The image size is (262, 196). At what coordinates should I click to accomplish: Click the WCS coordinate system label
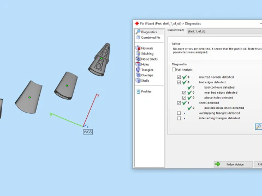[88, 132]
